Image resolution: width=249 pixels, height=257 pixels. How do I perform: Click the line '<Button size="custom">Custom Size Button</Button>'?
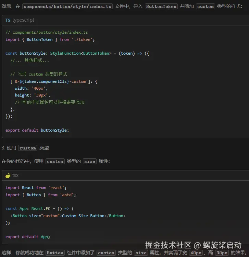(x=68, y=216)
